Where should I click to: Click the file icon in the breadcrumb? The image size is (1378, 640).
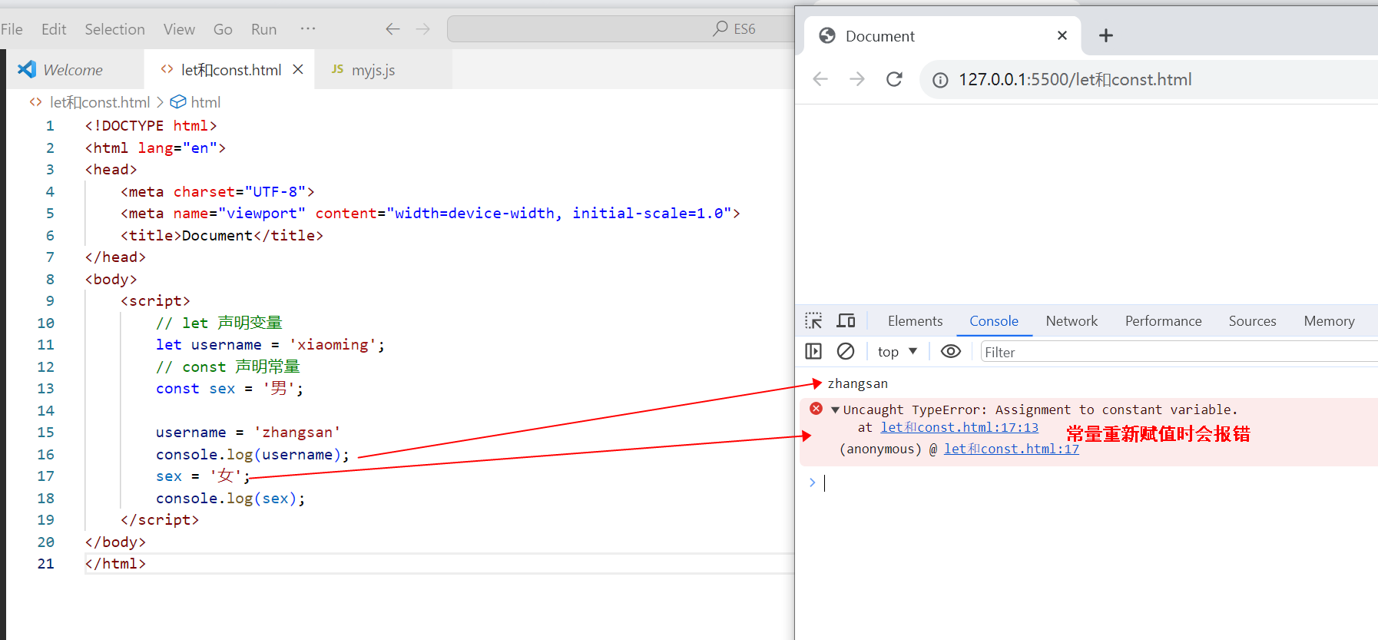pos(35,102)
